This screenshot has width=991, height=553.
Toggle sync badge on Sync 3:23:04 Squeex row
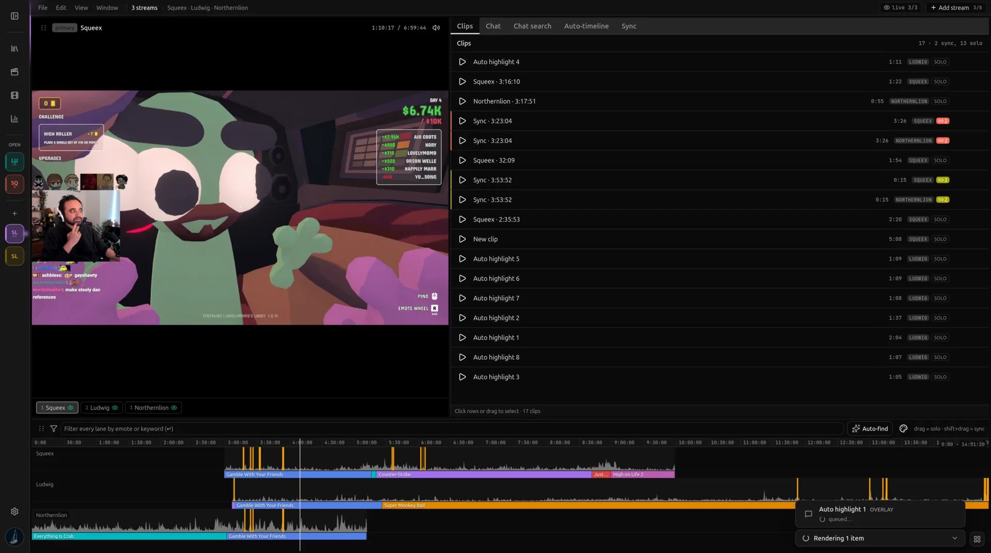[x=943, y=121]
